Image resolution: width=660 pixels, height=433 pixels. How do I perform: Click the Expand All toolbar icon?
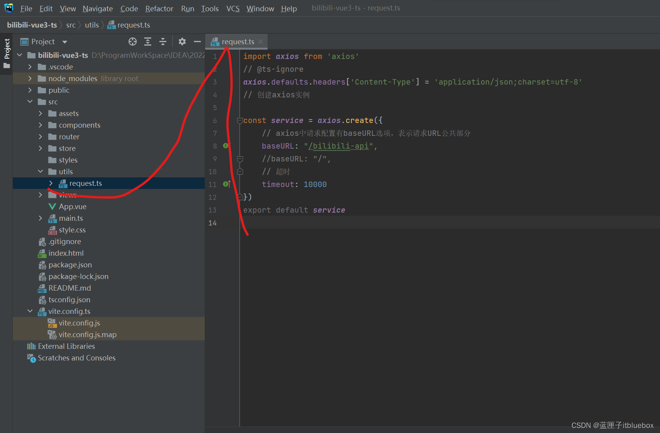coord(148,42)
